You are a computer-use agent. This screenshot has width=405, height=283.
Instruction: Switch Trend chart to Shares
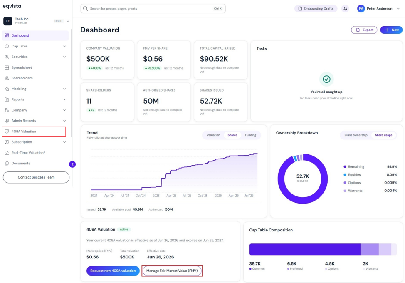(x=232, y=135)
